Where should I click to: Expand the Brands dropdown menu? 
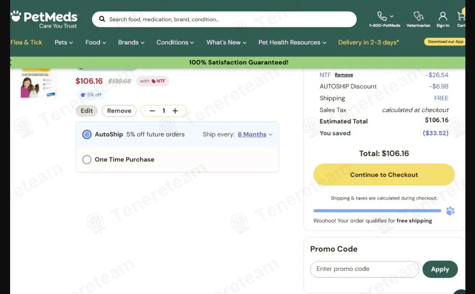pos(131,42)
